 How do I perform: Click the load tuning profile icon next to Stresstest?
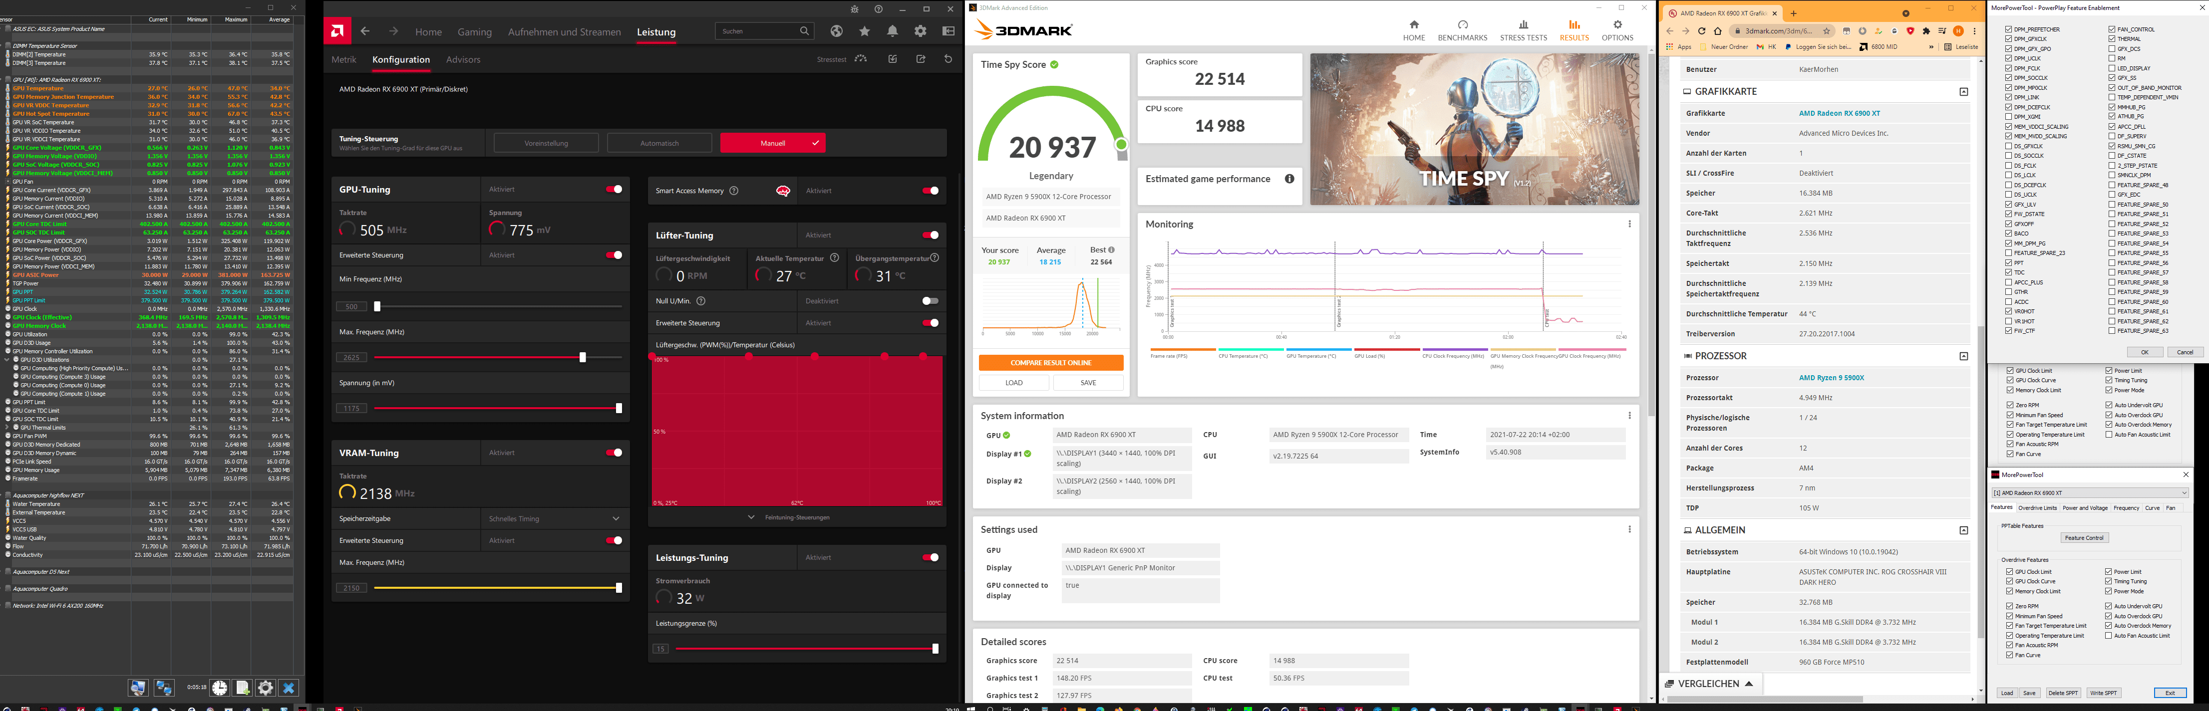pos(893,59)
